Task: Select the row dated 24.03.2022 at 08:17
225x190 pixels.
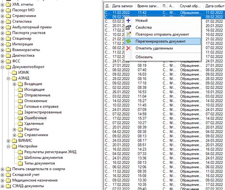Action: [165, 141]
